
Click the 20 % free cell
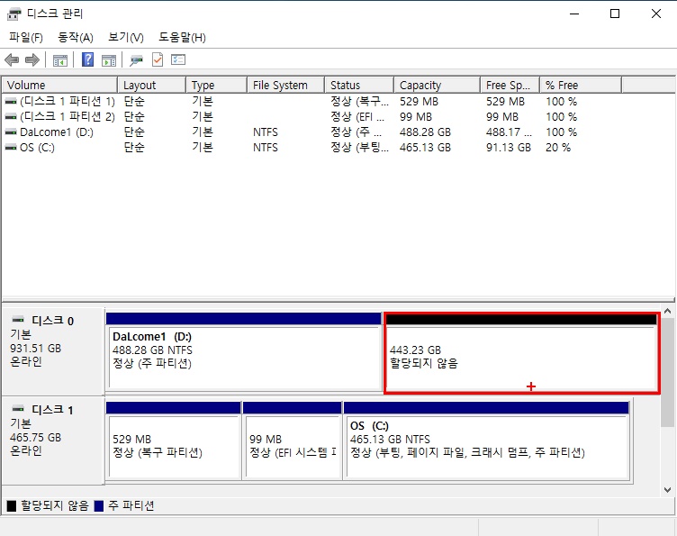click(x=558, y=148)
